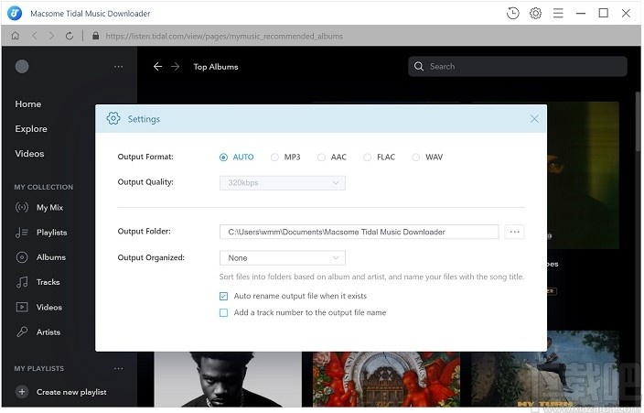
Task: Open Videos in main sidebar menu
Action: (29, 154)
